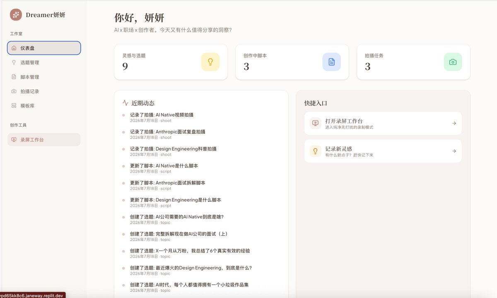Click the camera icon beside 拍摄记录
This screenshot has width=497, height=298.
click(x=14, y=91)
